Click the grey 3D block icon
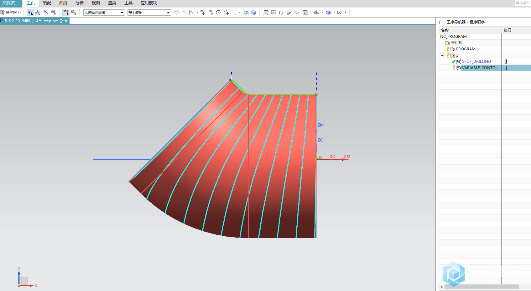Image resolution: width=531 pixels, height=291 pixels. pyautogui.click(x=246, y=13)
